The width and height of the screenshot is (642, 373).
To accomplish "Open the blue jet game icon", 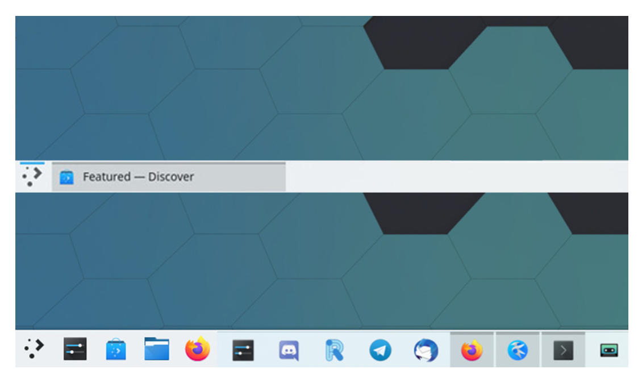I will 518,350.
